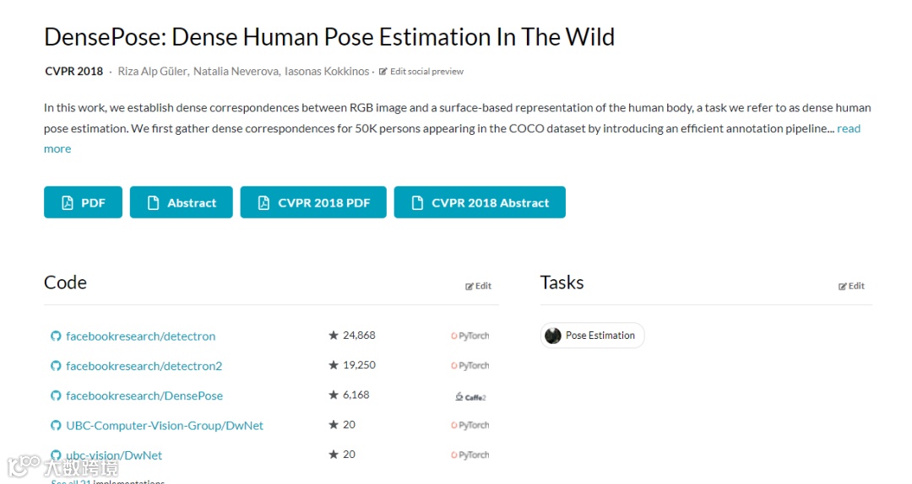The height and width of the screenshot is (484, 912).
Task: Click GitHub icon beside facebookresearch/detectron
Action: tap(56, 336)
